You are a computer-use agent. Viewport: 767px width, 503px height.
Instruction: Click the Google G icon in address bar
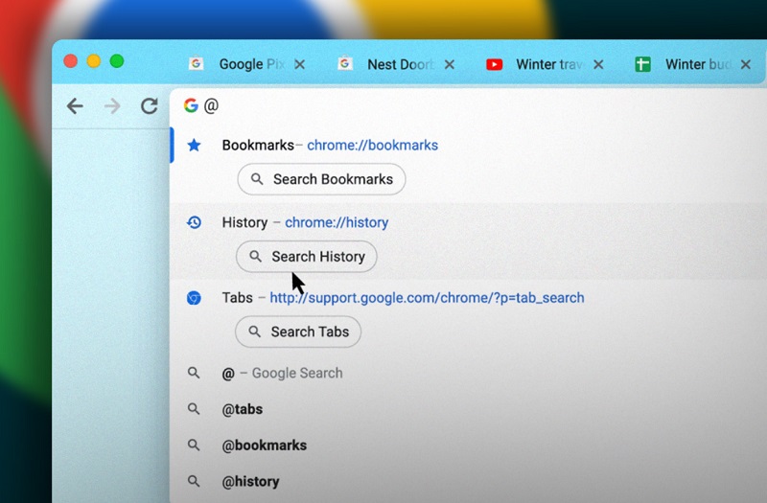pyautogui.click(x=191, y=106)
